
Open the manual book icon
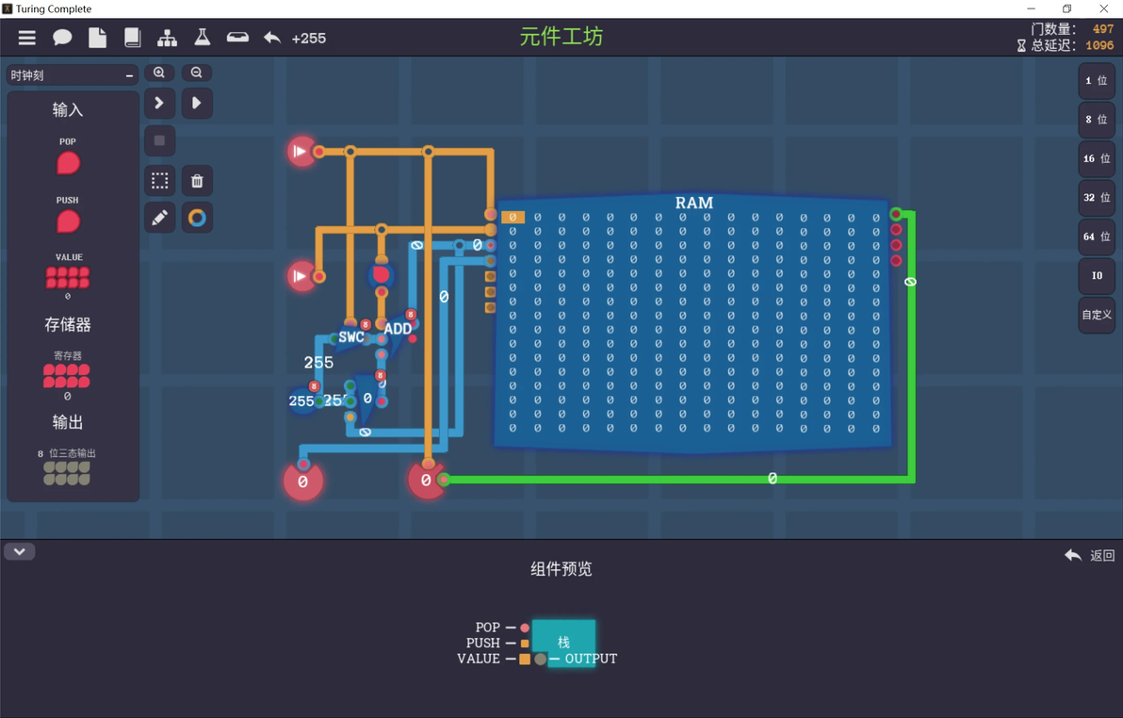coord(133,38)
